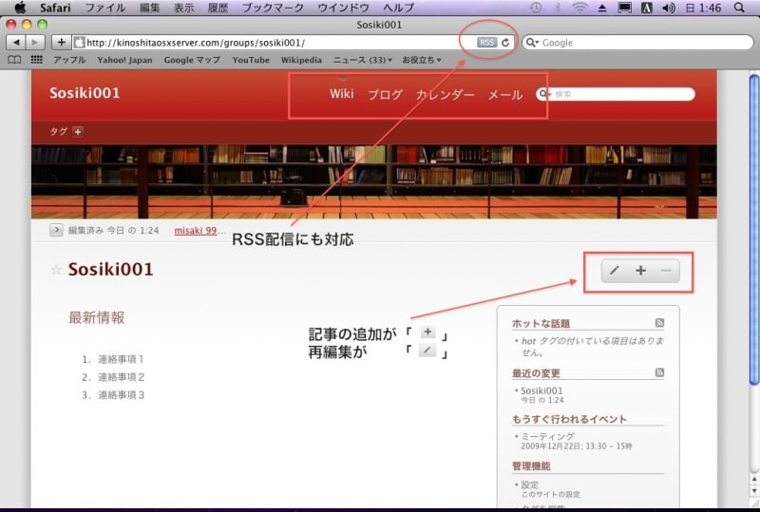Viewport: 760px width, 512px height.
Task: Click the misaki 99 author link
Action: (x=197, y=230)
